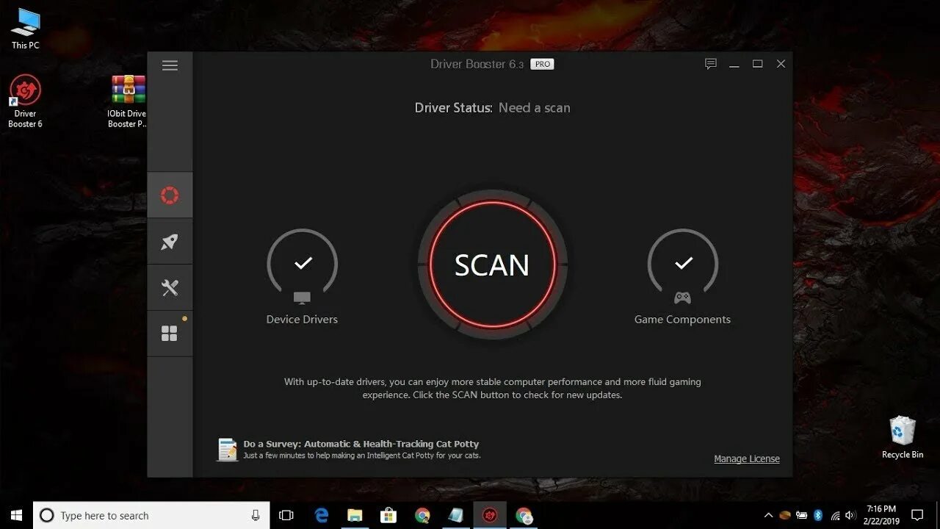The width and height of the screenshot is (940, 529).
Task: Open the Windows Start menu
Action: click(x=16, y=516)
